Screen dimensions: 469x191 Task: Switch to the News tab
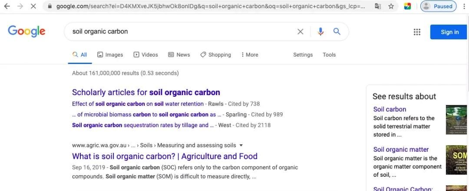coord(179,55)
